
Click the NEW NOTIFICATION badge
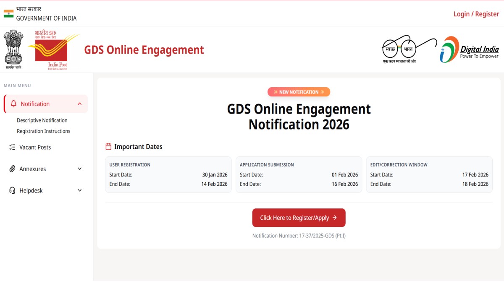[x=299, y=92]
